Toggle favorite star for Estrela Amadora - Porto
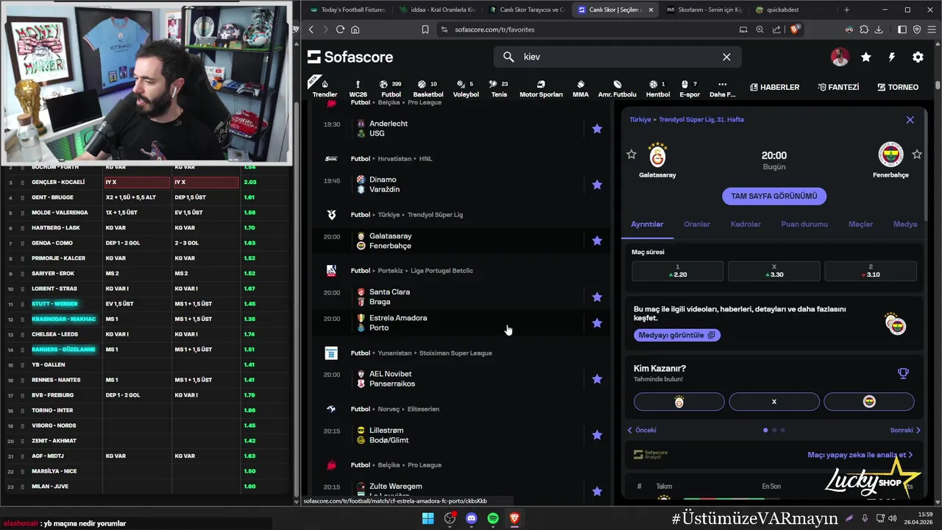The height and width of the screenshot is (530, 942). [x=597, y=323]
